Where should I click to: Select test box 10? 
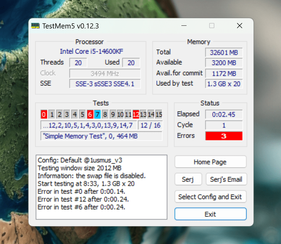[x=120, y=114]
